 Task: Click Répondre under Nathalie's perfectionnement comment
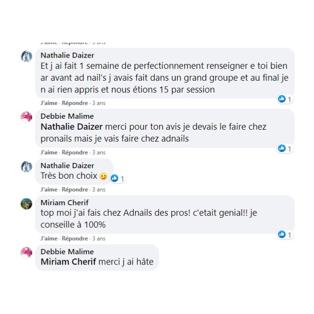click(75, 103)
